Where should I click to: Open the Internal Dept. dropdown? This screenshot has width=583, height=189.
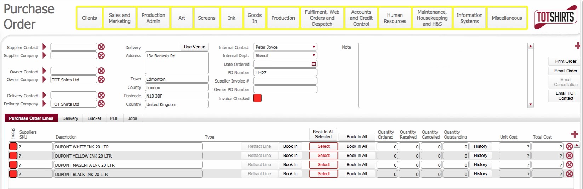coord(314,55)
